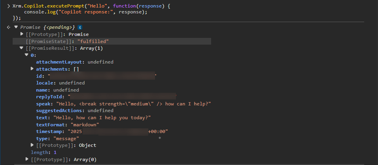The image size is (378, 165).
Task: Expand the [[Prototype]]: Object entry
Action: (32, 145)
